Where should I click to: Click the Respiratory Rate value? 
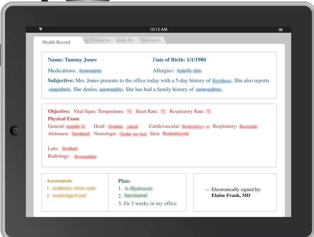[208, 112]
